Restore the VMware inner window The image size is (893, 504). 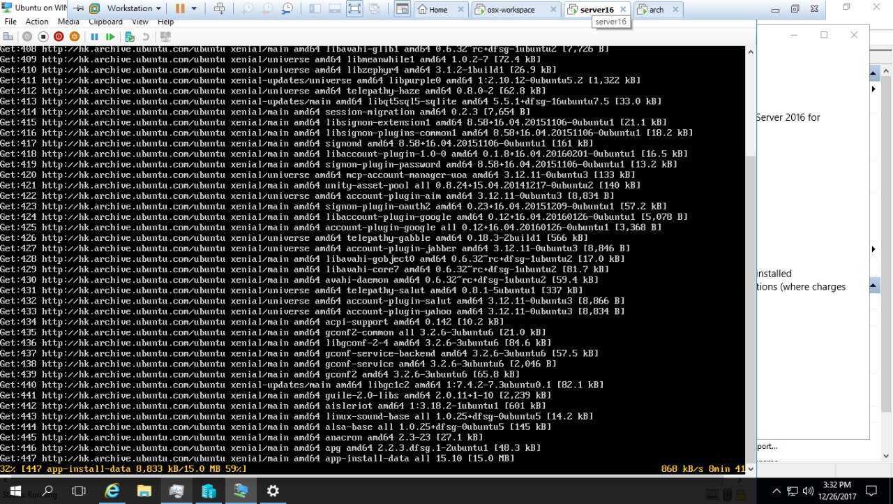point(795,9)
